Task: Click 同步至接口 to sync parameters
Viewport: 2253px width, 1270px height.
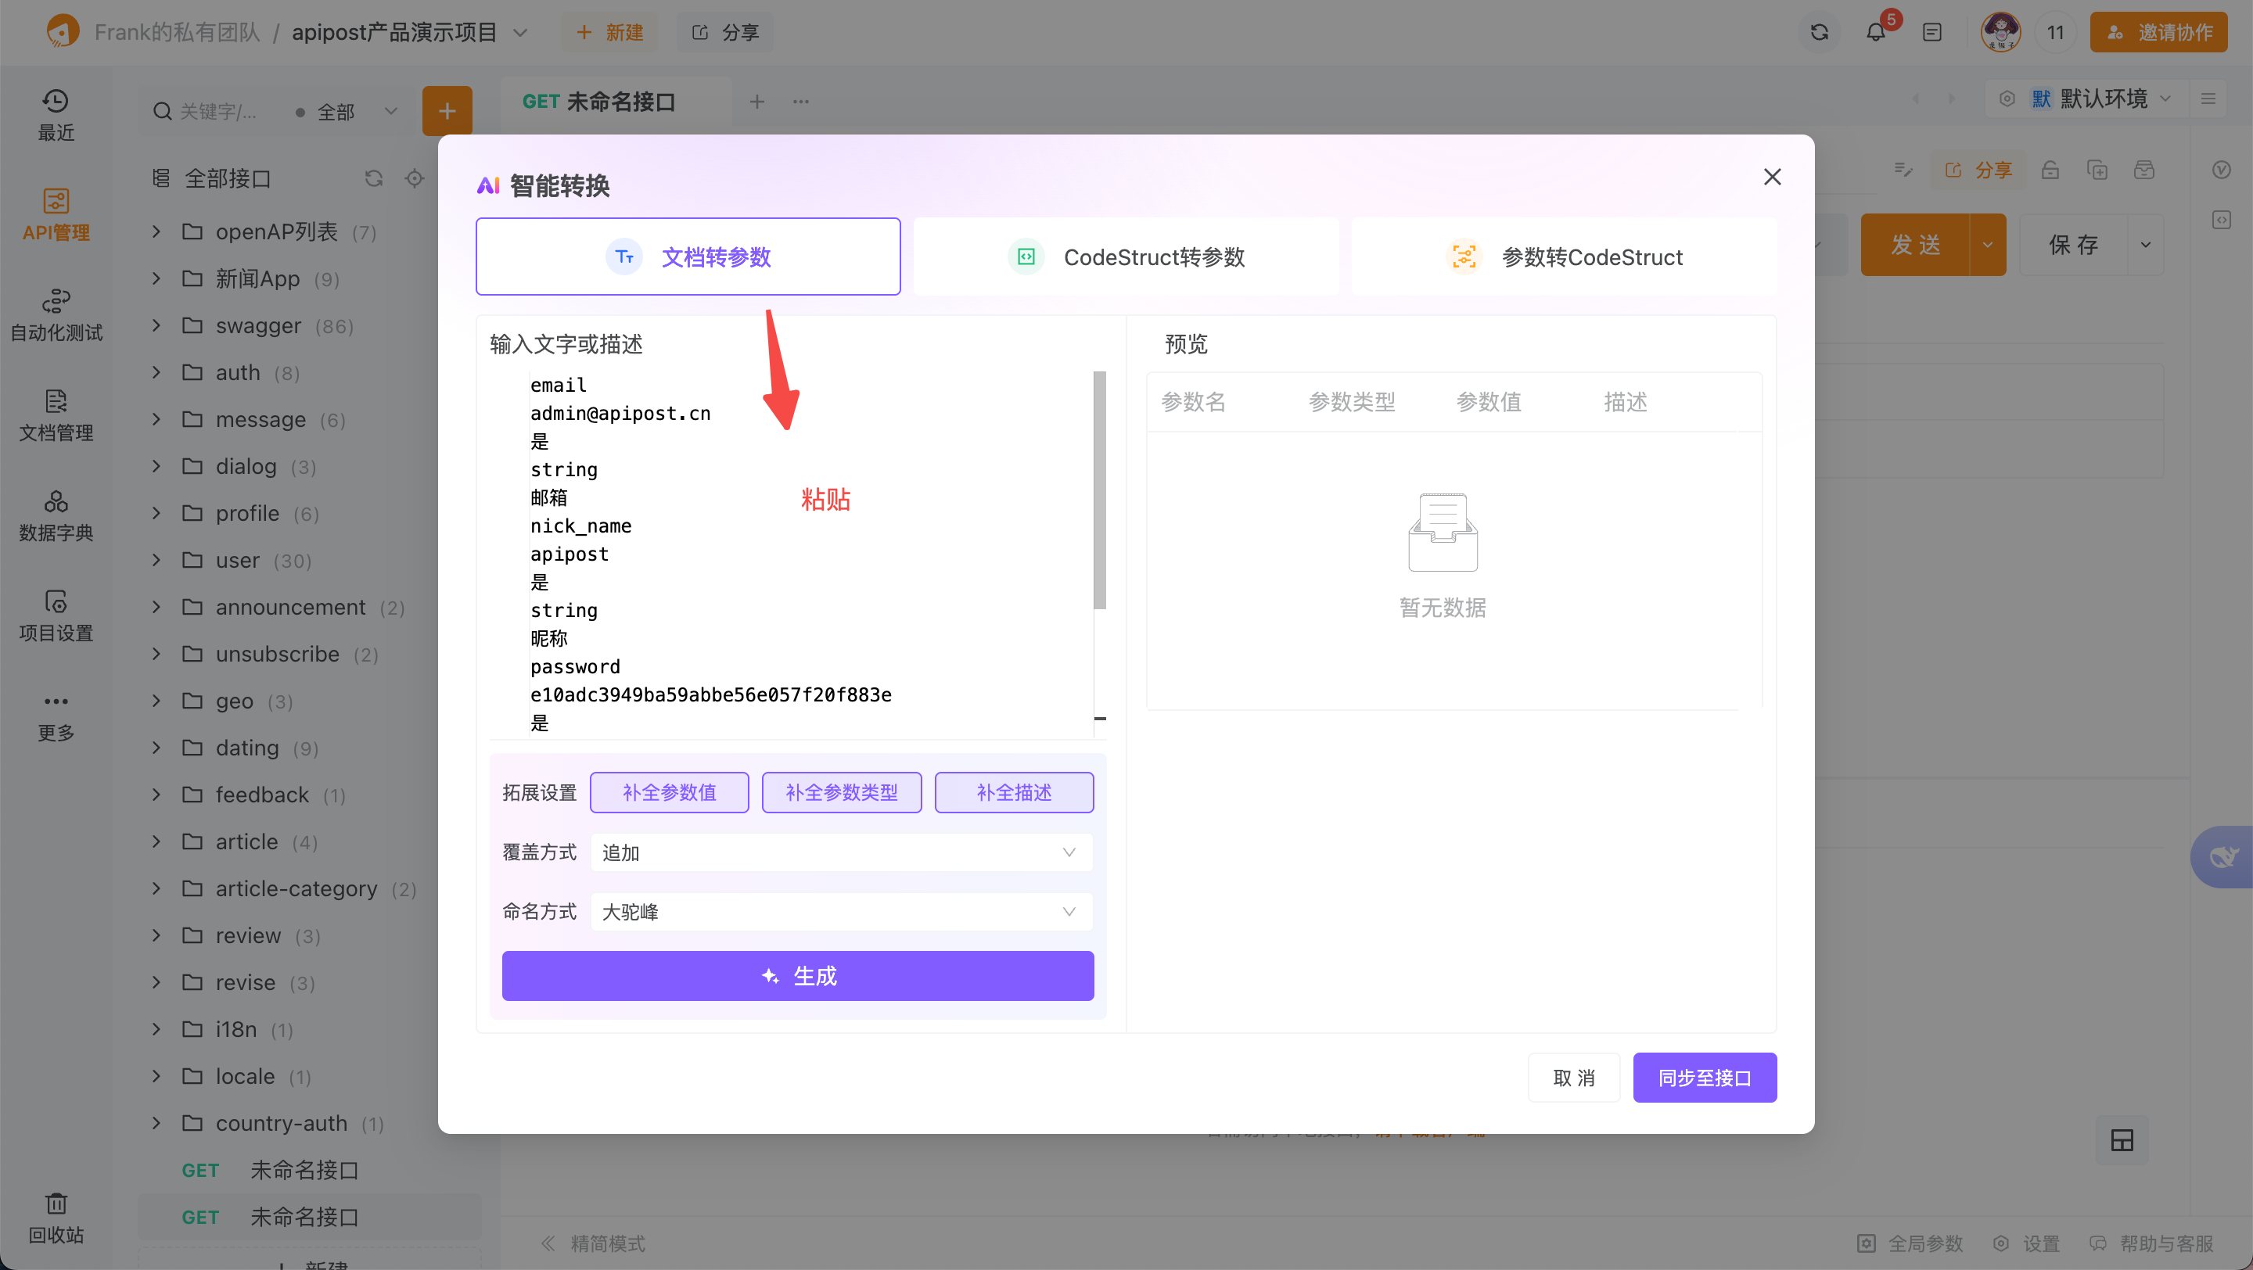Action: coord(1704,1077)
